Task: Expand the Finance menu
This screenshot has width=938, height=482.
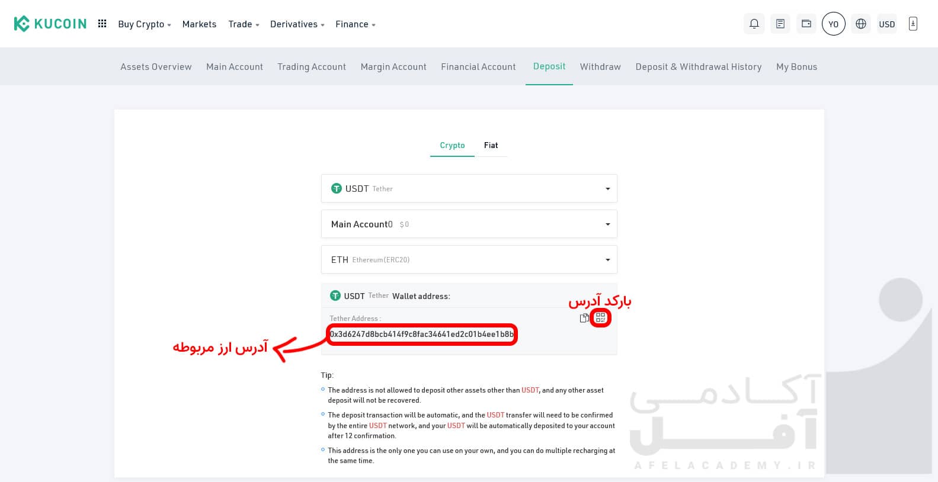Action: click(x=356, y=24)
